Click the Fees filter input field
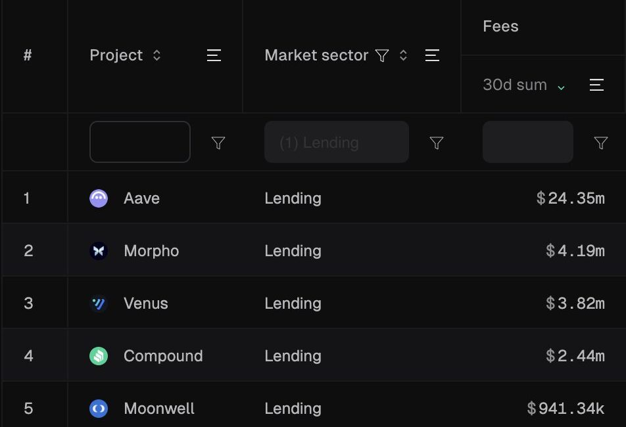Viewport: 626px width, 427px height. point(528,142)
